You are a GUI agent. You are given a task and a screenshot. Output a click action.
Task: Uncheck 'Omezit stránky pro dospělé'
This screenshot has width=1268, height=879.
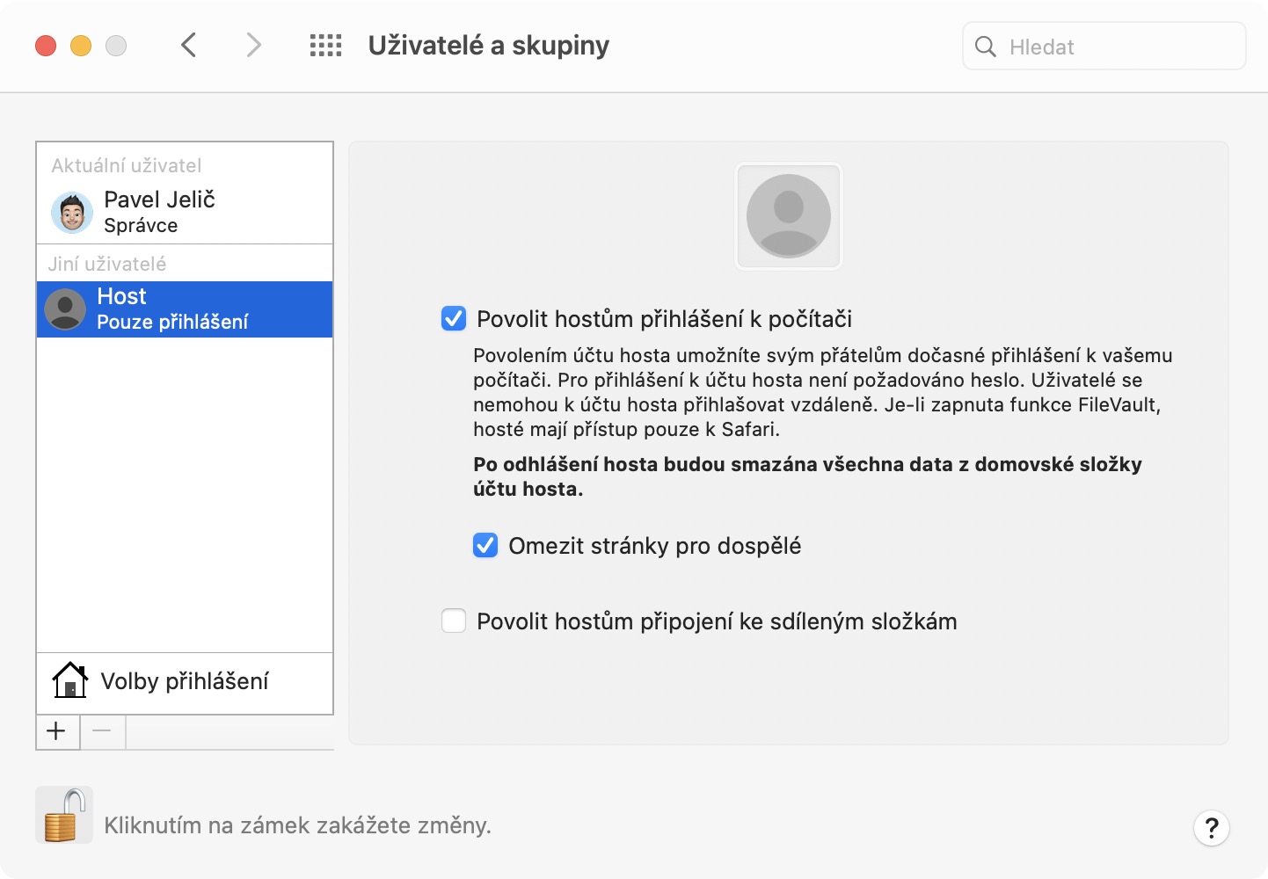[485, 545]
